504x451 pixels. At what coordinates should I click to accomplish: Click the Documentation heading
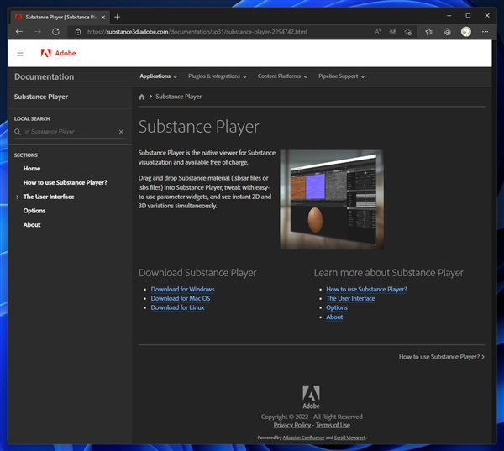pos(44,76)
